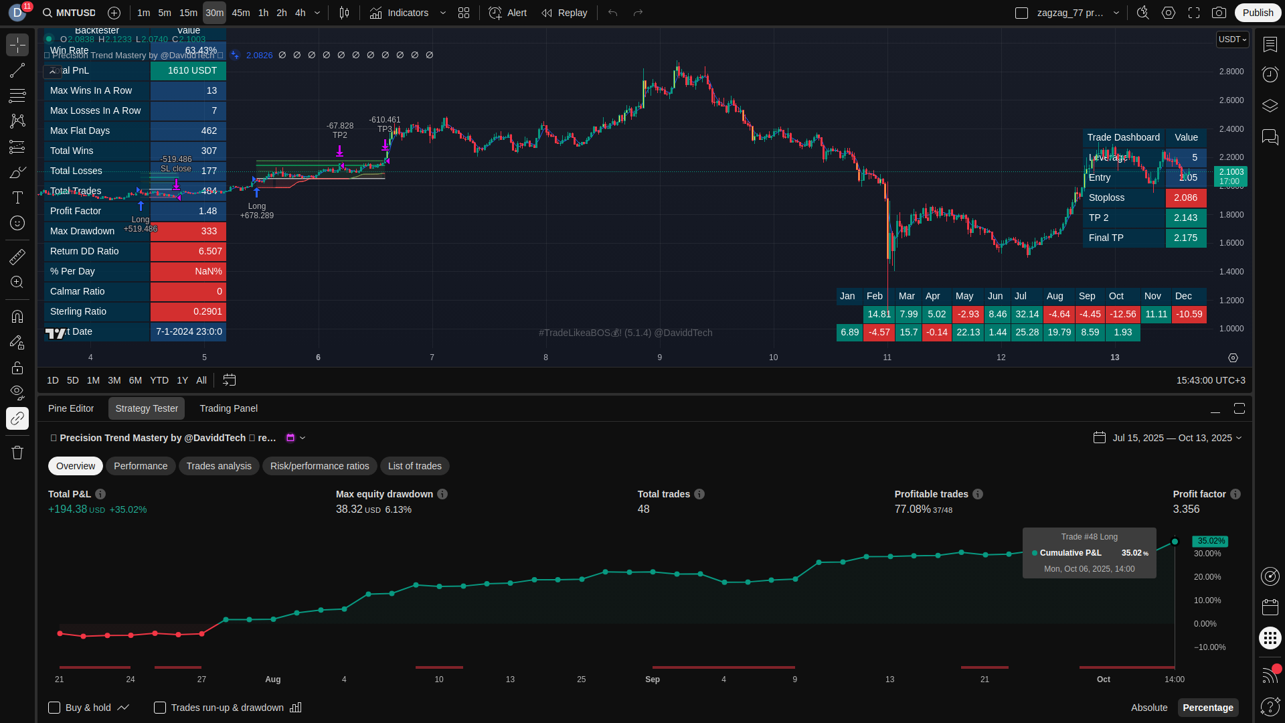The height and width of the screenshot is (723, 1285).
Task: Take a chart snapshot with camera icon
Action: tap(1219, 13)
